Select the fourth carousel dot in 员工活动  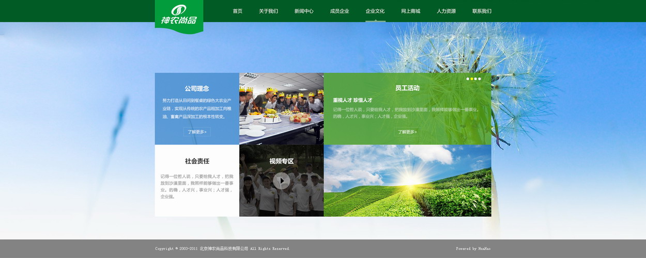click(480, 79)
